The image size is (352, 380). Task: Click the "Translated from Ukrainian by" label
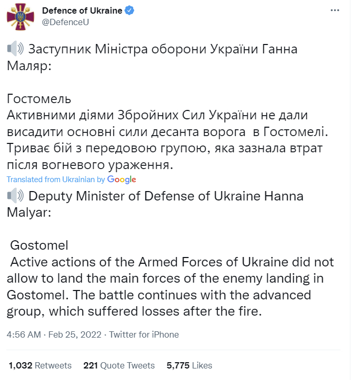[56, 180]
